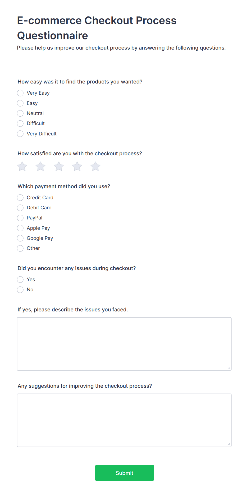
Task: Focus the checkout suggestions text area
Action: tap(124, 420)
